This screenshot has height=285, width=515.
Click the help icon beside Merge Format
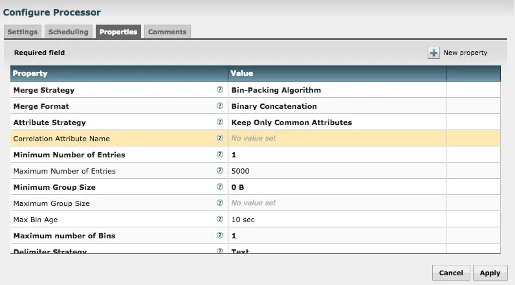pyautogui.click(x=220, y=106)
